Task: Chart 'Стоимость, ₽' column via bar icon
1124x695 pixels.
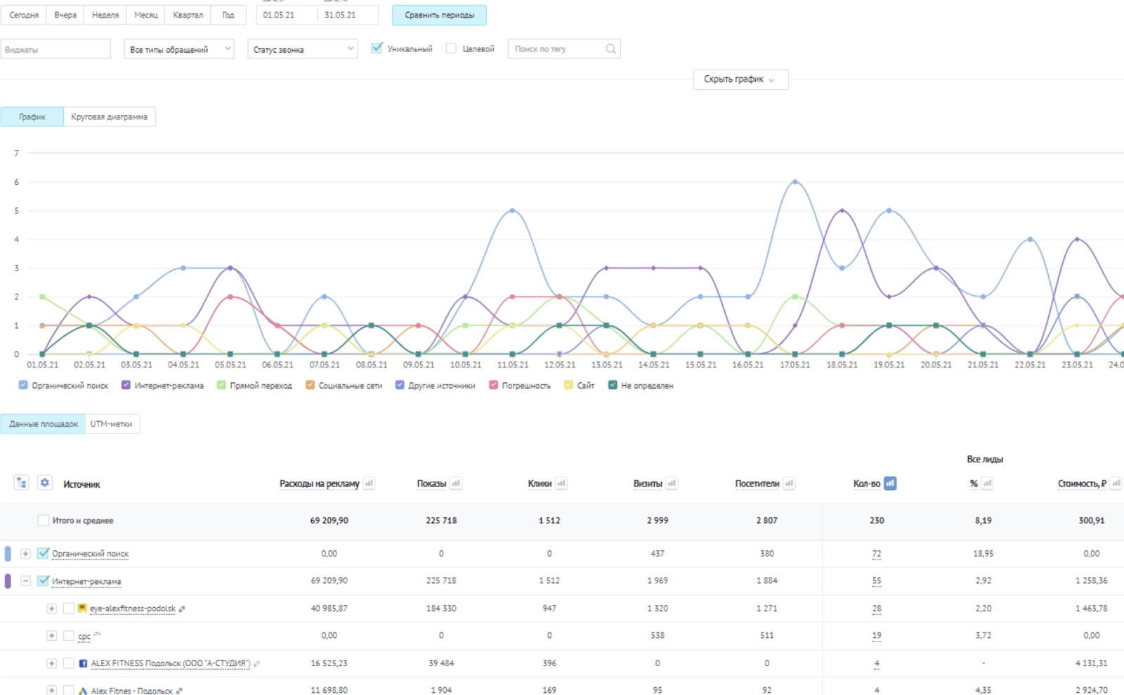Action: [x=1116, y=483]
